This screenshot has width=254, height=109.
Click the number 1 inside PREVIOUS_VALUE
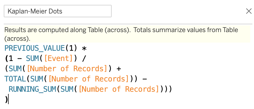click(x=71, y=48)
